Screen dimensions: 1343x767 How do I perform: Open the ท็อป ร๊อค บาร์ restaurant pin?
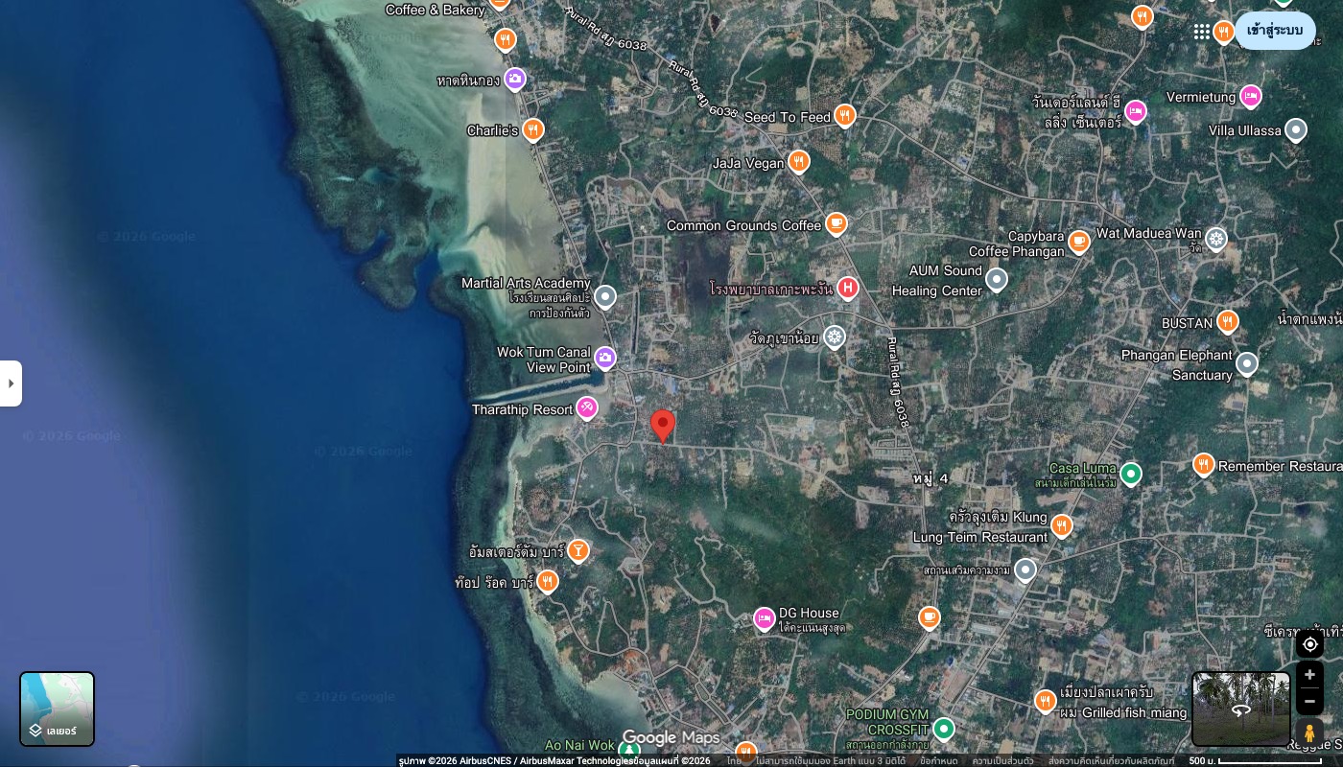point(547,581)
